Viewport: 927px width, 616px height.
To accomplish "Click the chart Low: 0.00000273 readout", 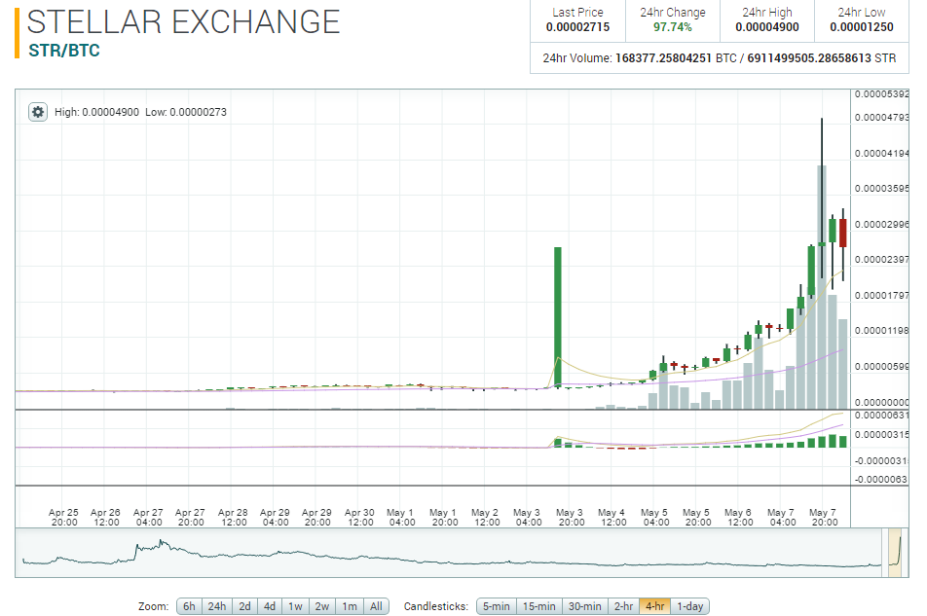I will (186, 112).
